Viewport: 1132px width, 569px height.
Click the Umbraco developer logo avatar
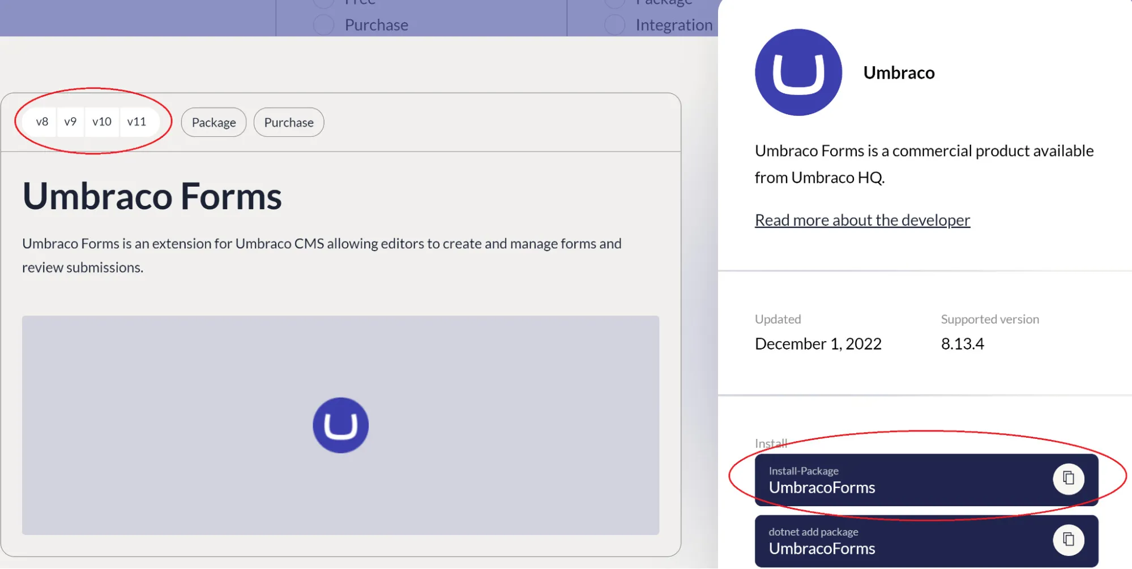click(798, 72)
